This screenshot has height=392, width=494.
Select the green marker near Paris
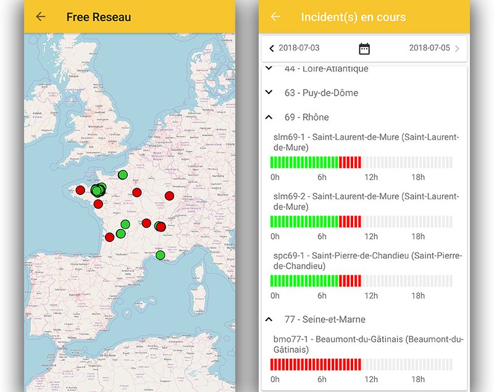(x=123, y=173)
